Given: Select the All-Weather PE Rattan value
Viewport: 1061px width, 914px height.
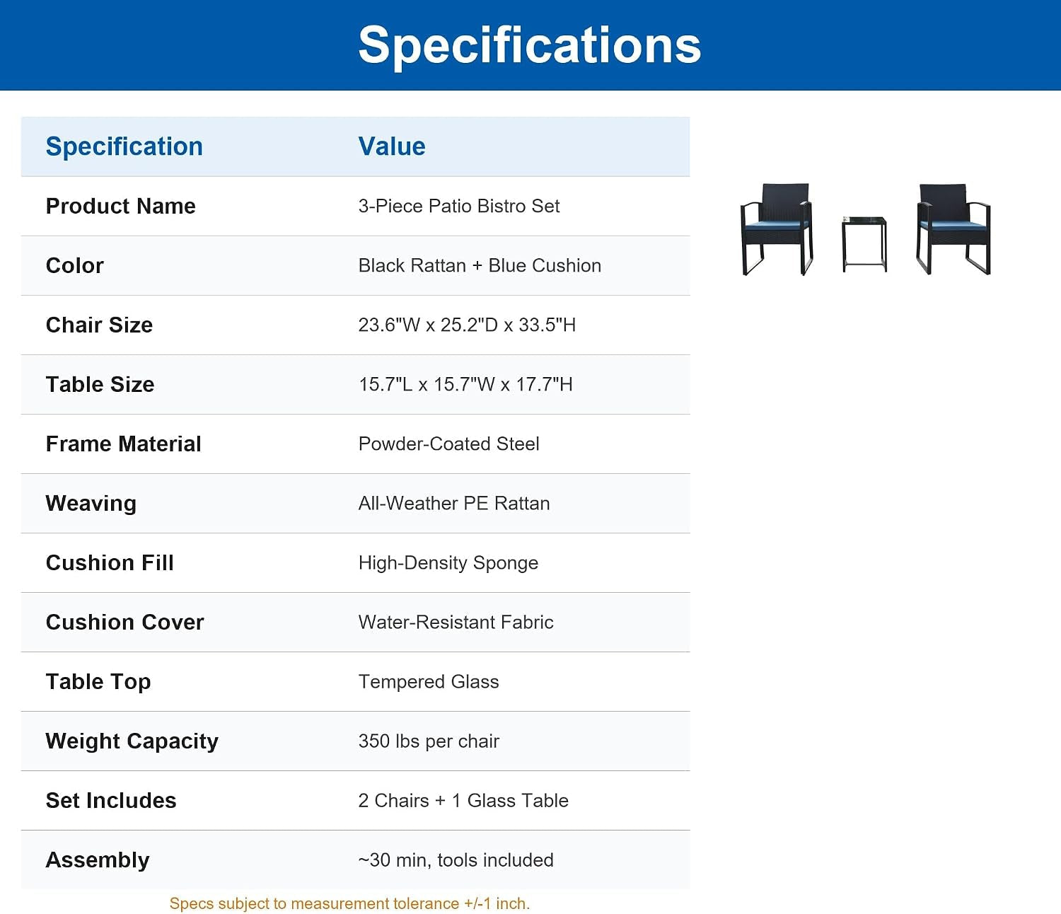Looking at the screenshot, I should [x=454, y=503].
